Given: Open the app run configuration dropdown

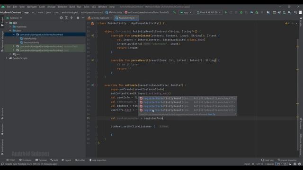Looking at the screenshot, I should (186, 12).
